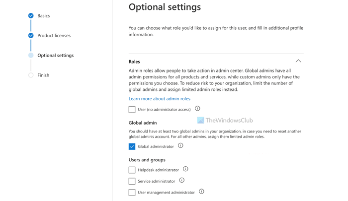Click info icon next to User (no administrator access)

197,109
